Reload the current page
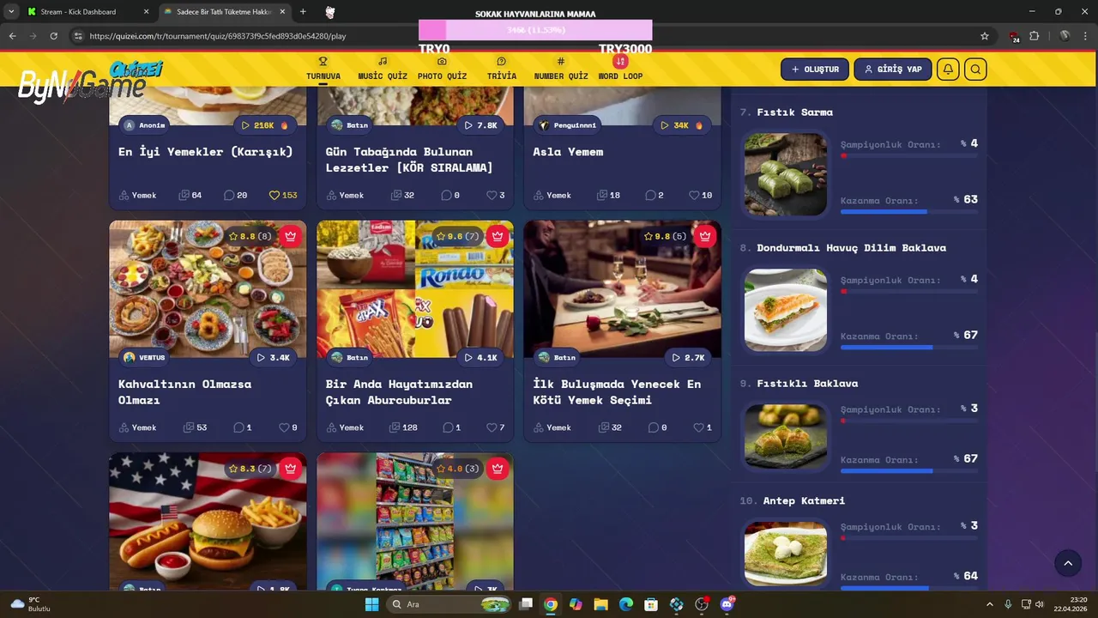The width and height of the screenshot is (1098, 618). [x=53, y=36]
